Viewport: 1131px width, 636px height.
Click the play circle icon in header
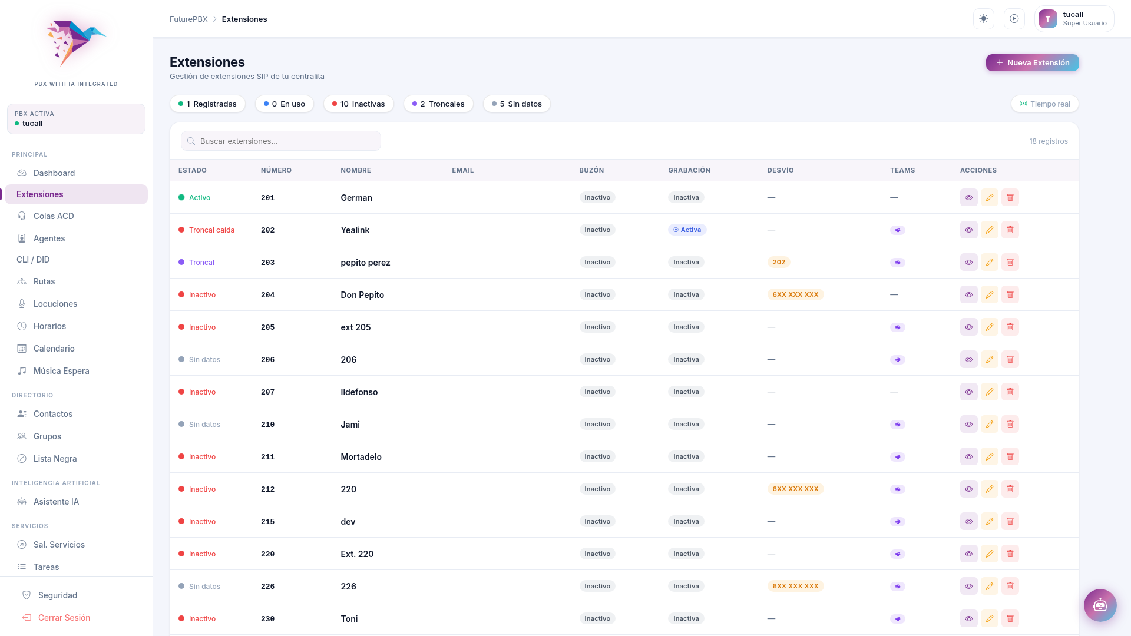(x=1014, y=19)
